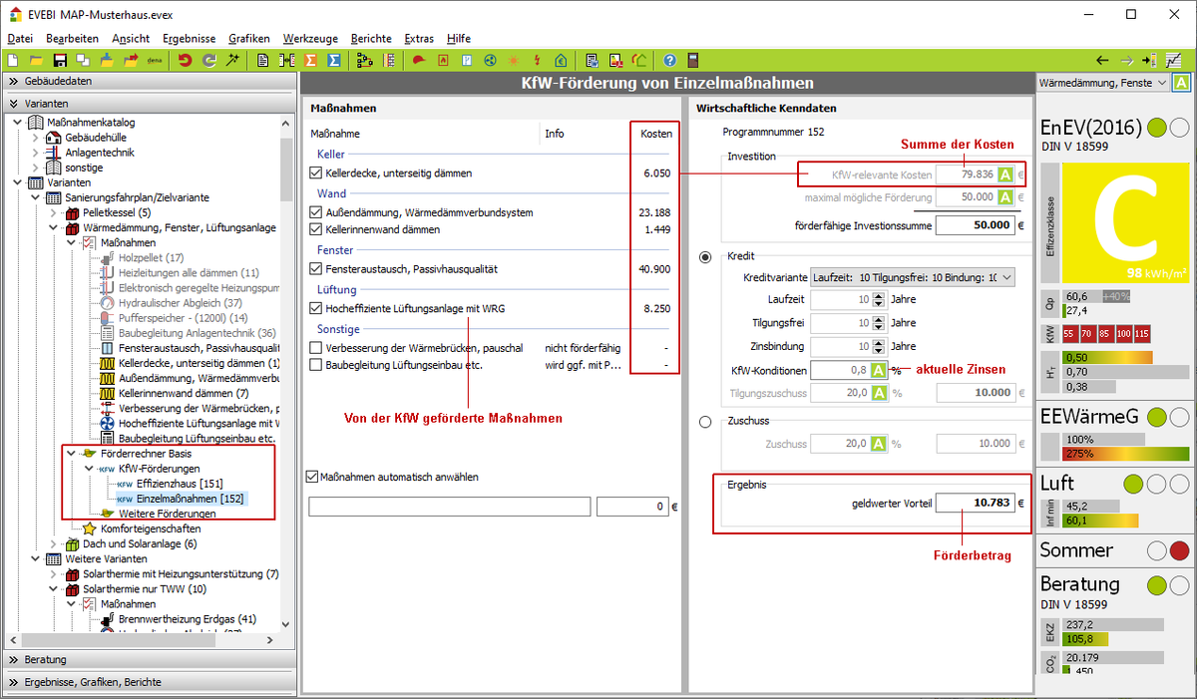Expand the Beratung panel
The image size is (1197, 699).
[150, 660]
